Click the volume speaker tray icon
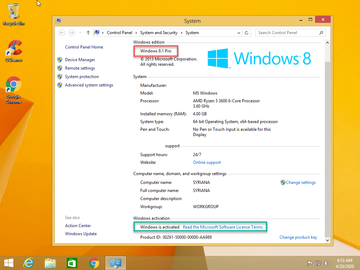 [x=327, y=263]
